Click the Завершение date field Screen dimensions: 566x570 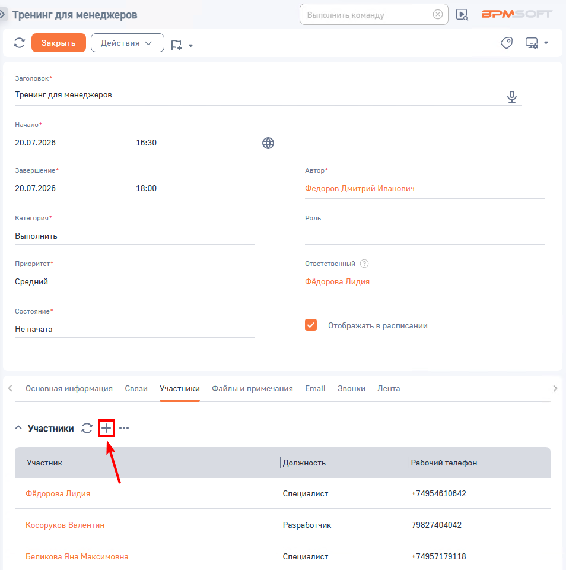tap(74, 188)
